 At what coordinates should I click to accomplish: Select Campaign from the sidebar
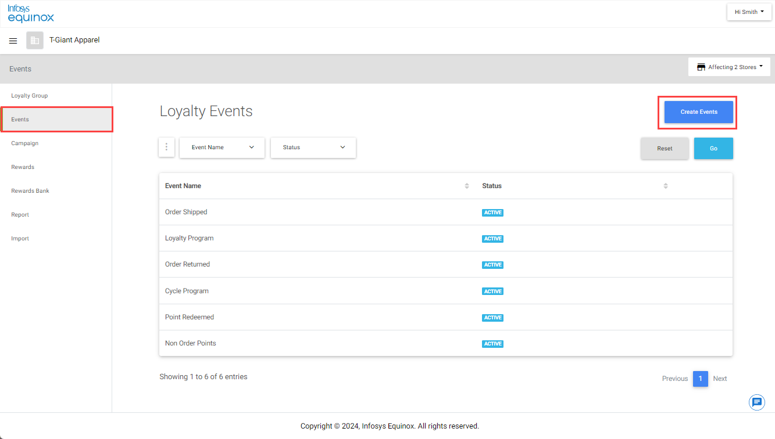point(25,143)
